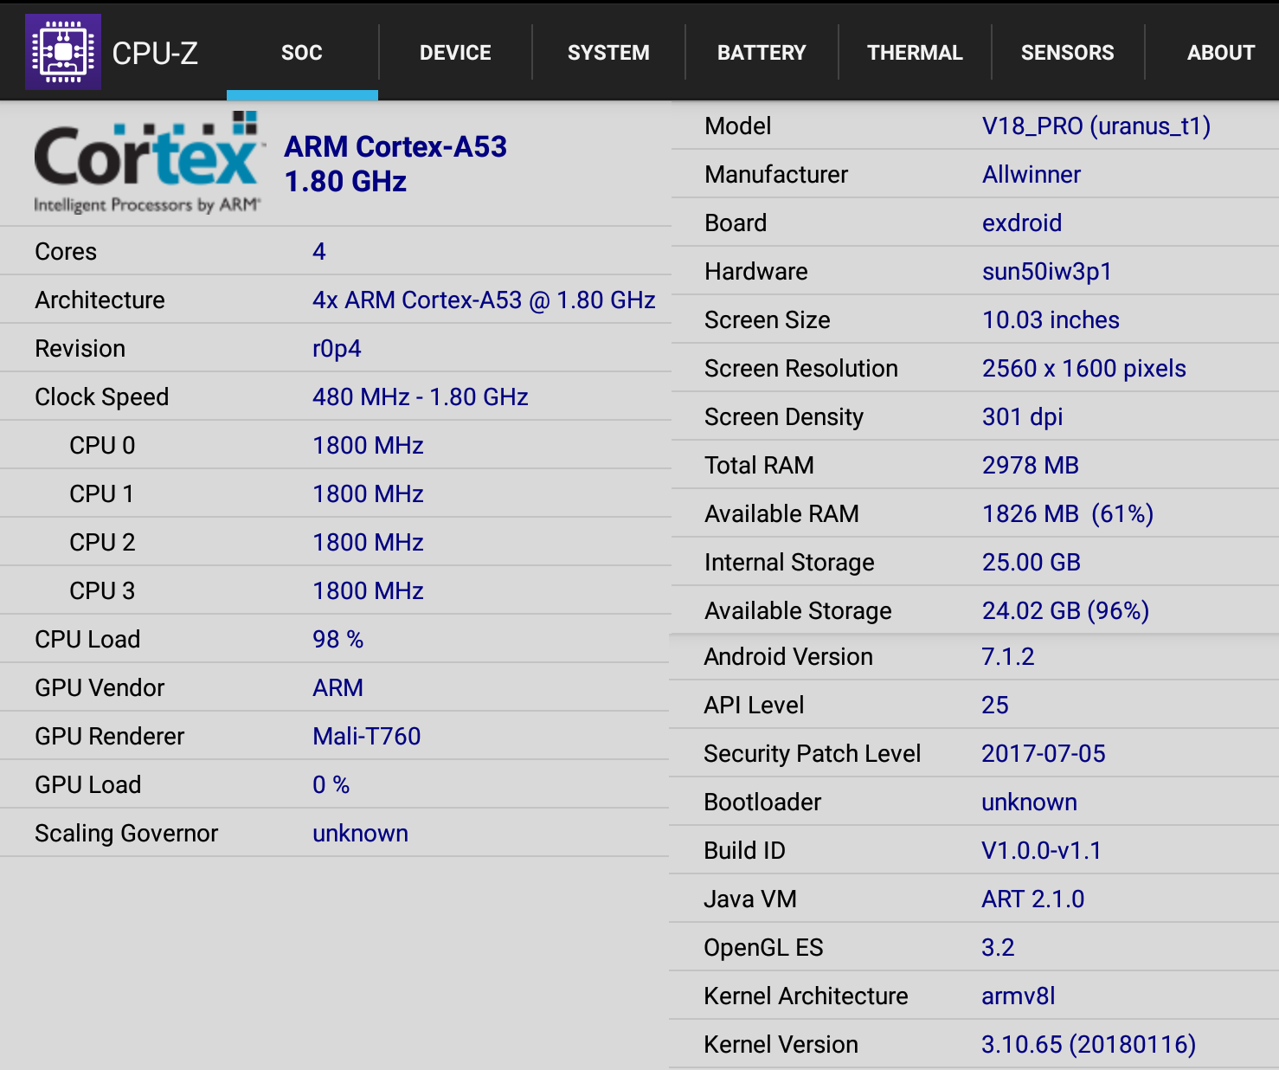Screen dimensions: 1279x1070
Task: Open the THERMAL tab
Action: [915, 53]
